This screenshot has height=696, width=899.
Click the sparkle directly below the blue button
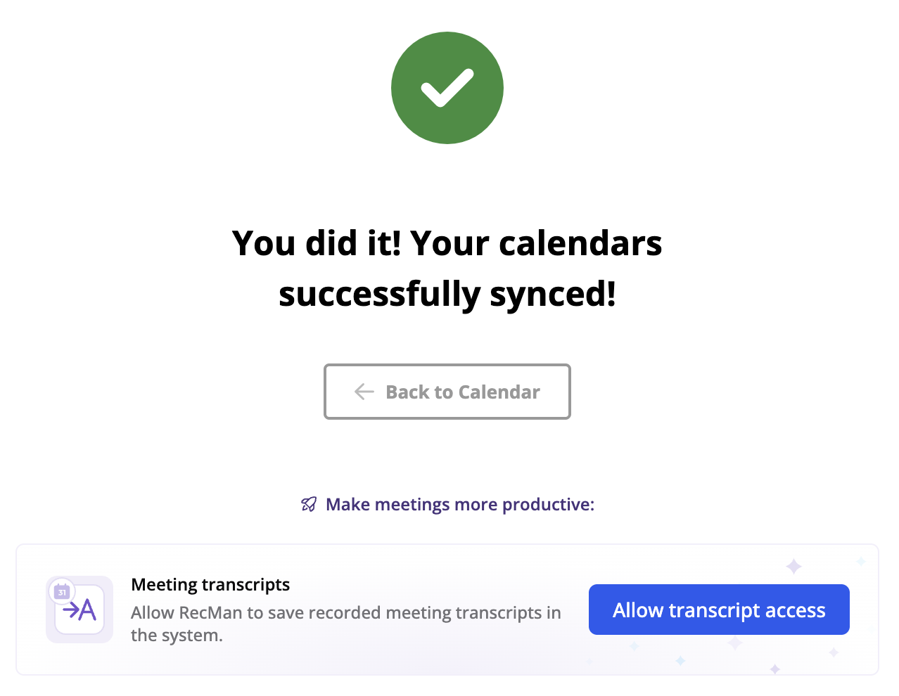[734, 643]
